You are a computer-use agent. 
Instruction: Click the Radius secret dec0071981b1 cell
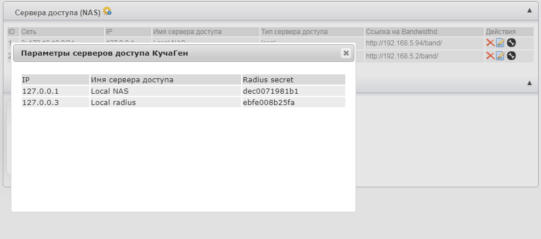pyautogui.click(x=270, y=91)
